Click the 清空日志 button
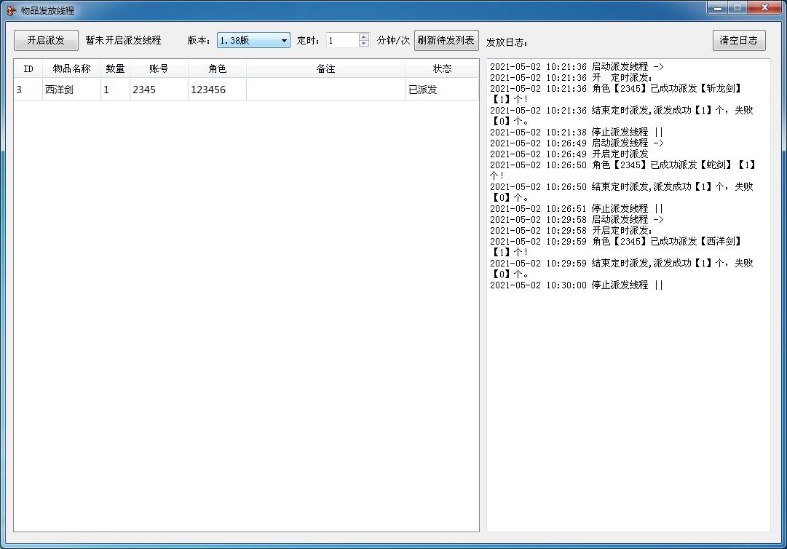 click(x=739, y=40)
